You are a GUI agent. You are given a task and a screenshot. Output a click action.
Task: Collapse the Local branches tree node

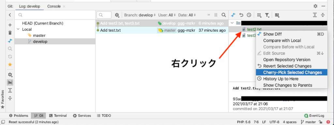point(18,29)
